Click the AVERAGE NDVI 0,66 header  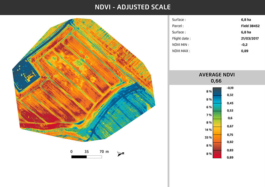217,78
